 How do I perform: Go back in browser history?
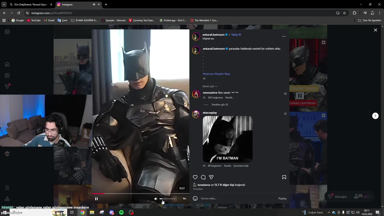(x=4, y=13)
